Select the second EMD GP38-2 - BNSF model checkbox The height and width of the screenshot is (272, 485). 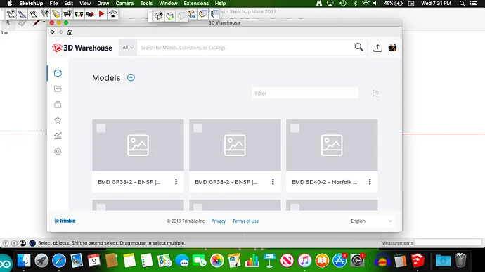tap(198, 128)
